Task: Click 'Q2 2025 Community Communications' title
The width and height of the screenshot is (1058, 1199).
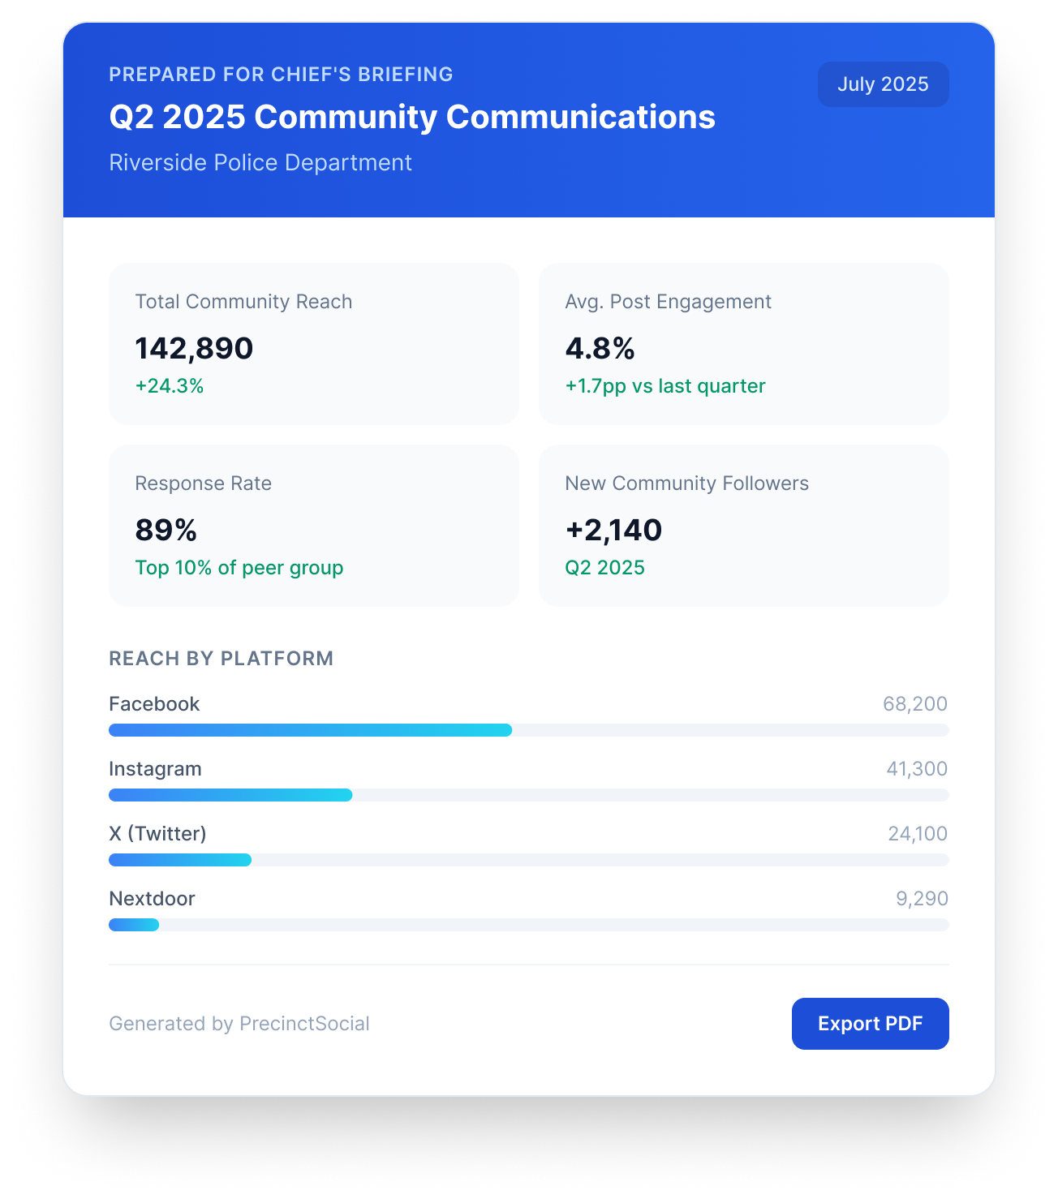Action: click(x=412, y=117)
